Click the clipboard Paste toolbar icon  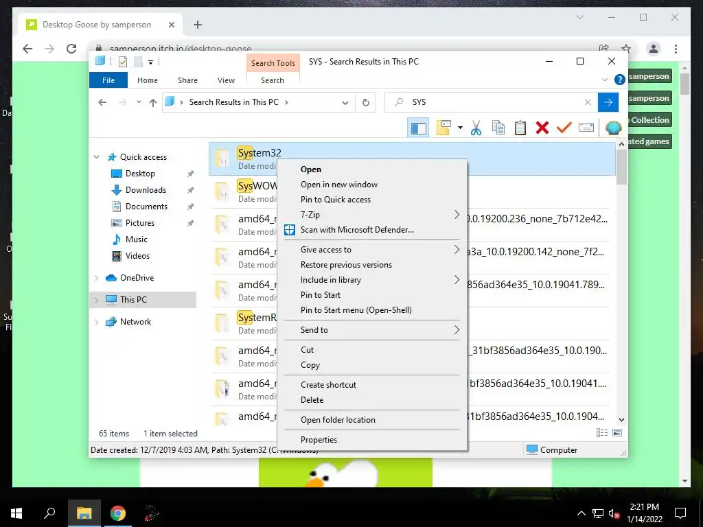tap(520, 128)
